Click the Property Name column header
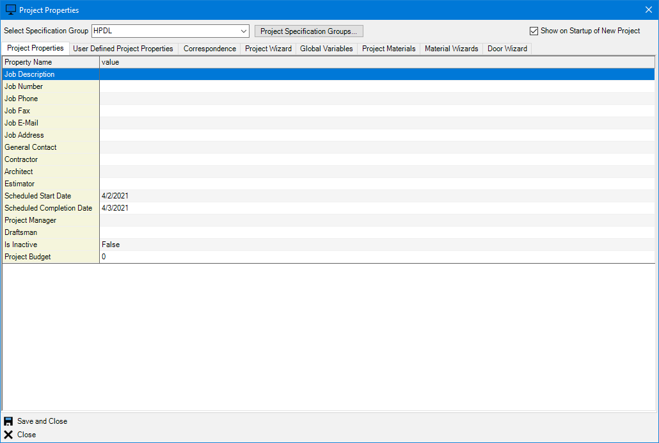 coord(51,62)
